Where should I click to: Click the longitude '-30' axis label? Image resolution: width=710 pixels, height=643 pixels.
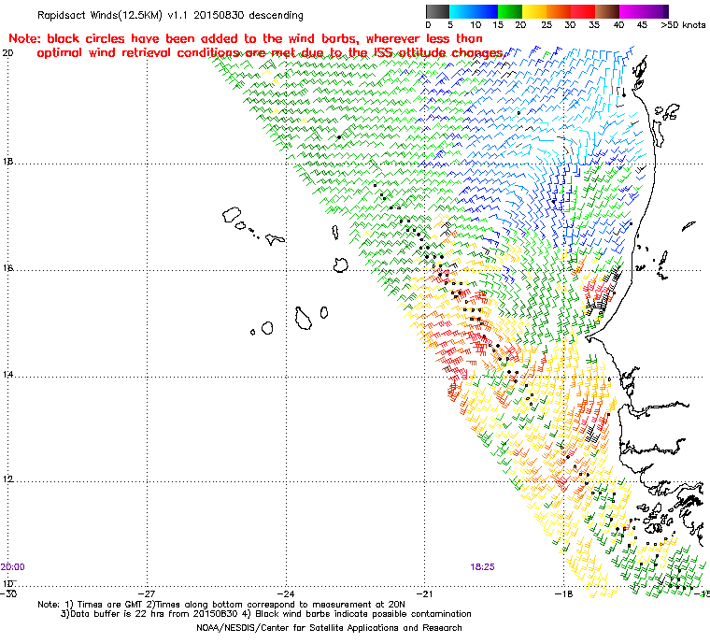tap(8, 593)
